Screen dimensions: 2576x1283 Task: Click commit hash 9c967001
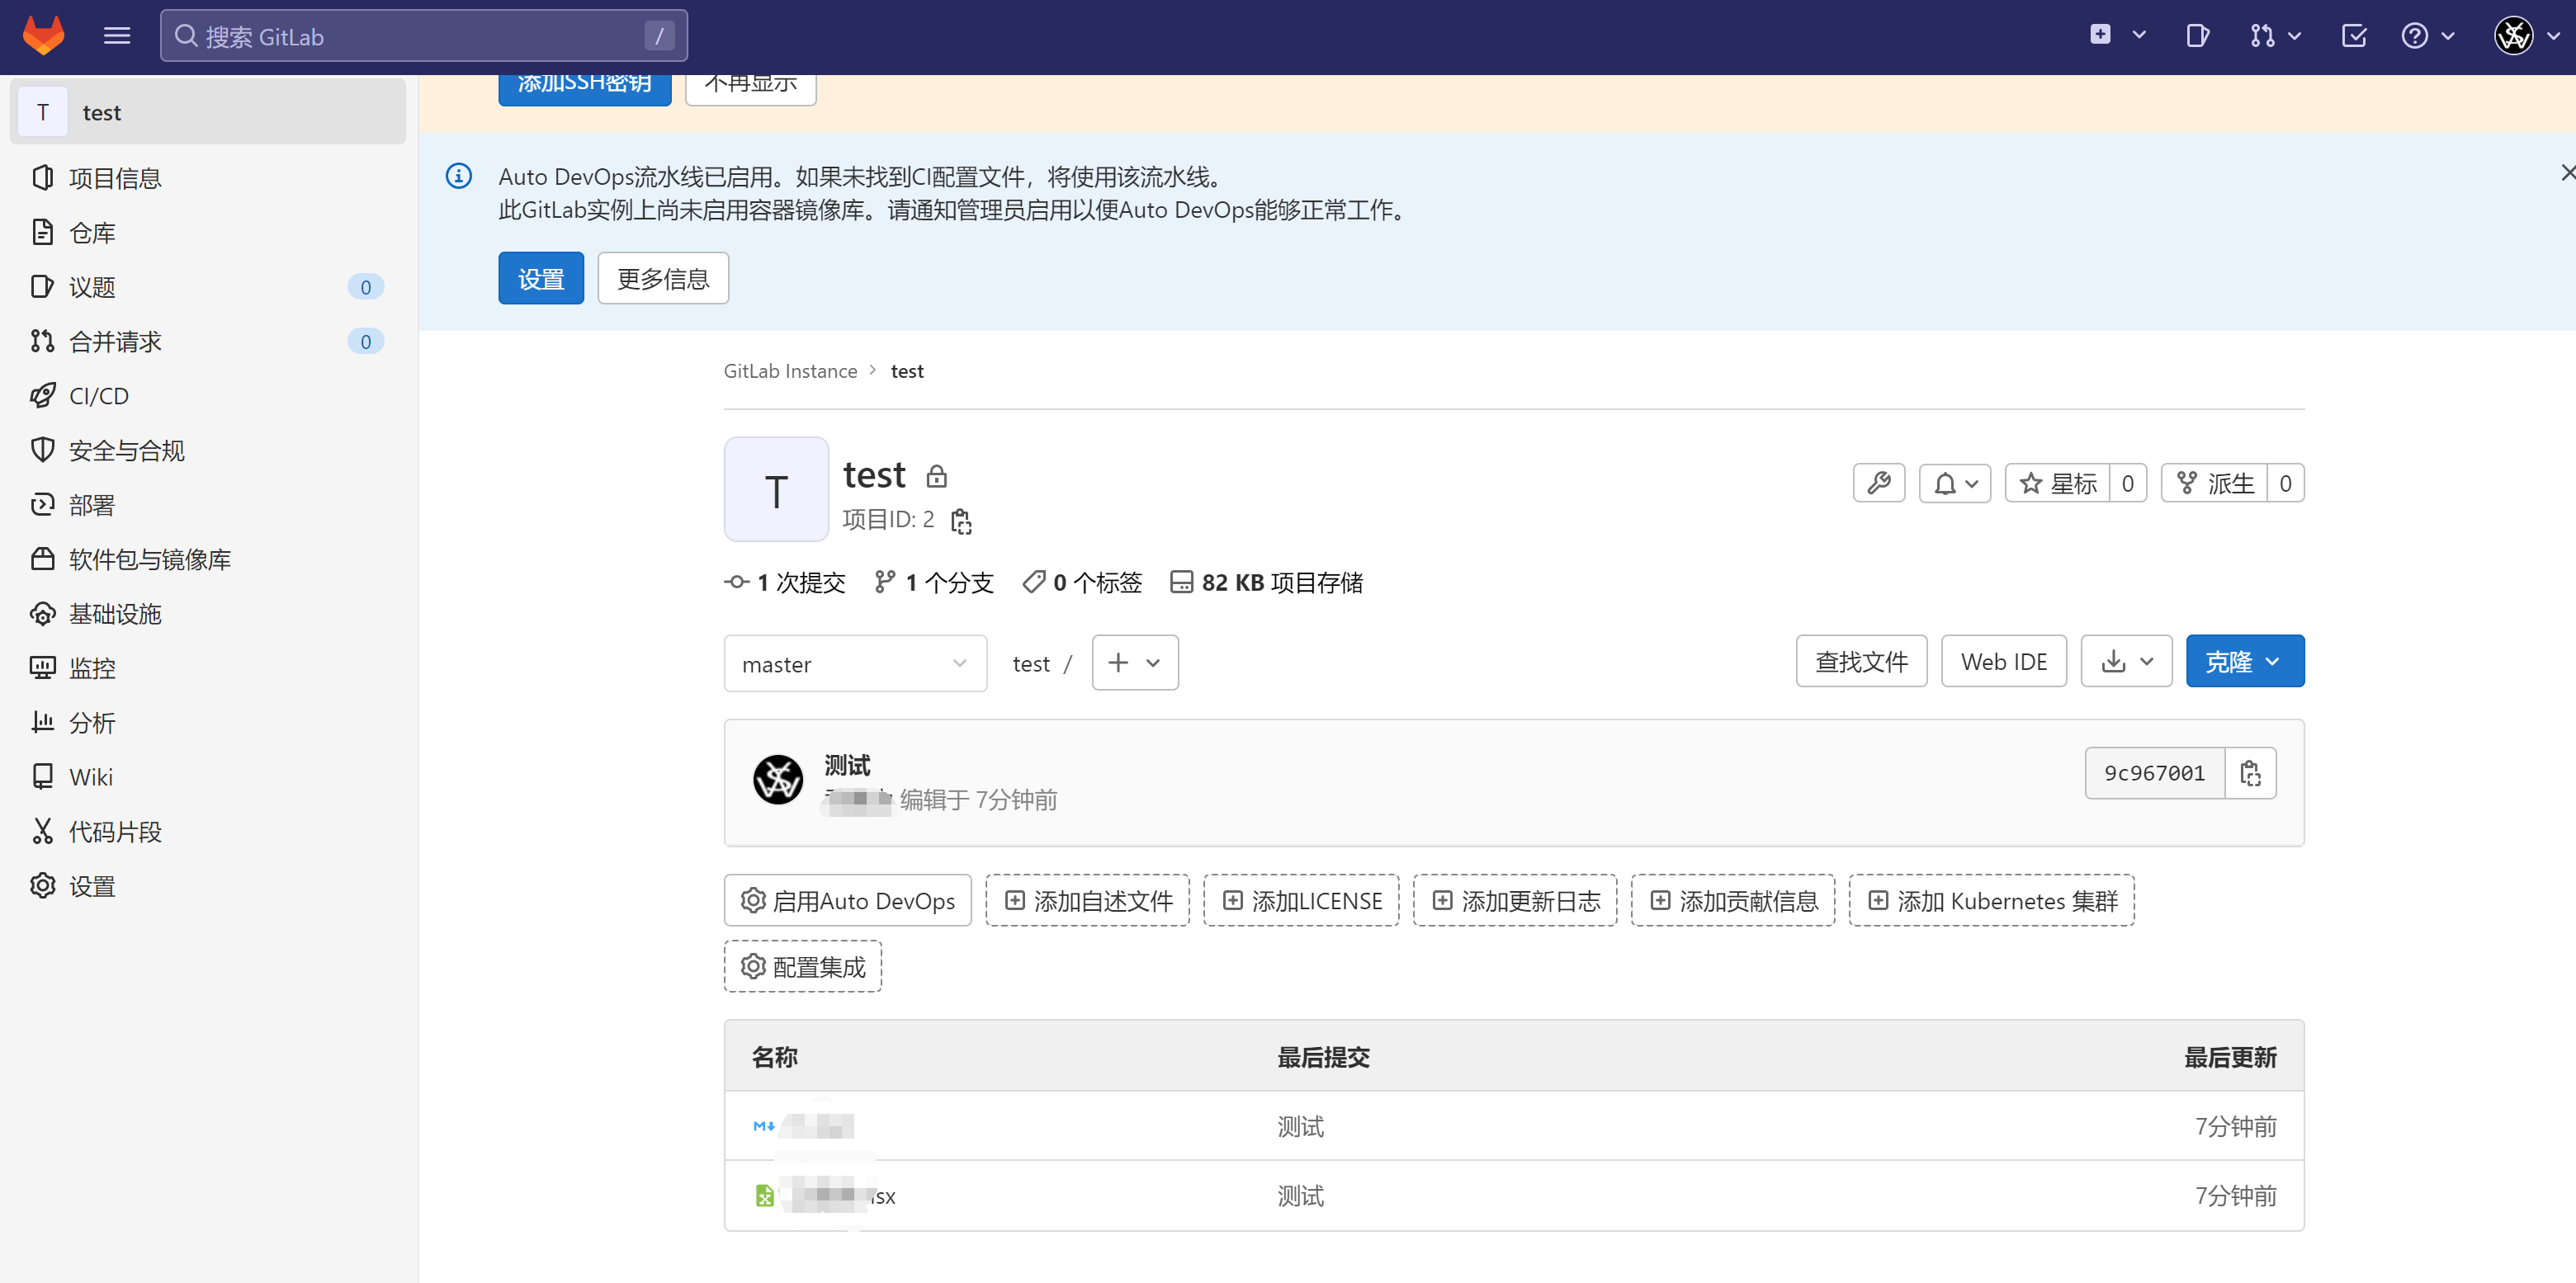[2154, 773]
